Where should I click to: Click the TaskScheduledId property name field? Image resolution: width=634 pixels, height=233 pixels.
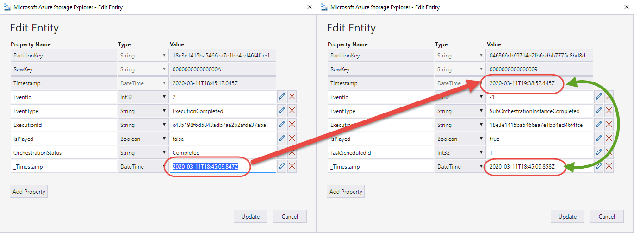point(381,152)
